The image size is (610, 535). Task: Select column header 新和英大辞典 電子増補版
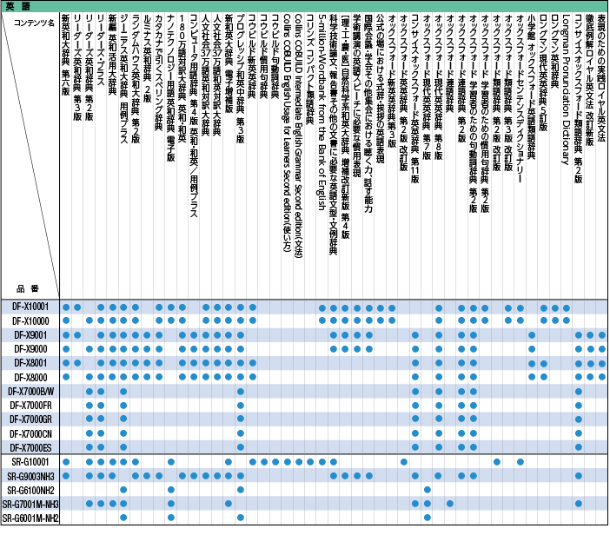pyautogui.click(x=229, y=63)
